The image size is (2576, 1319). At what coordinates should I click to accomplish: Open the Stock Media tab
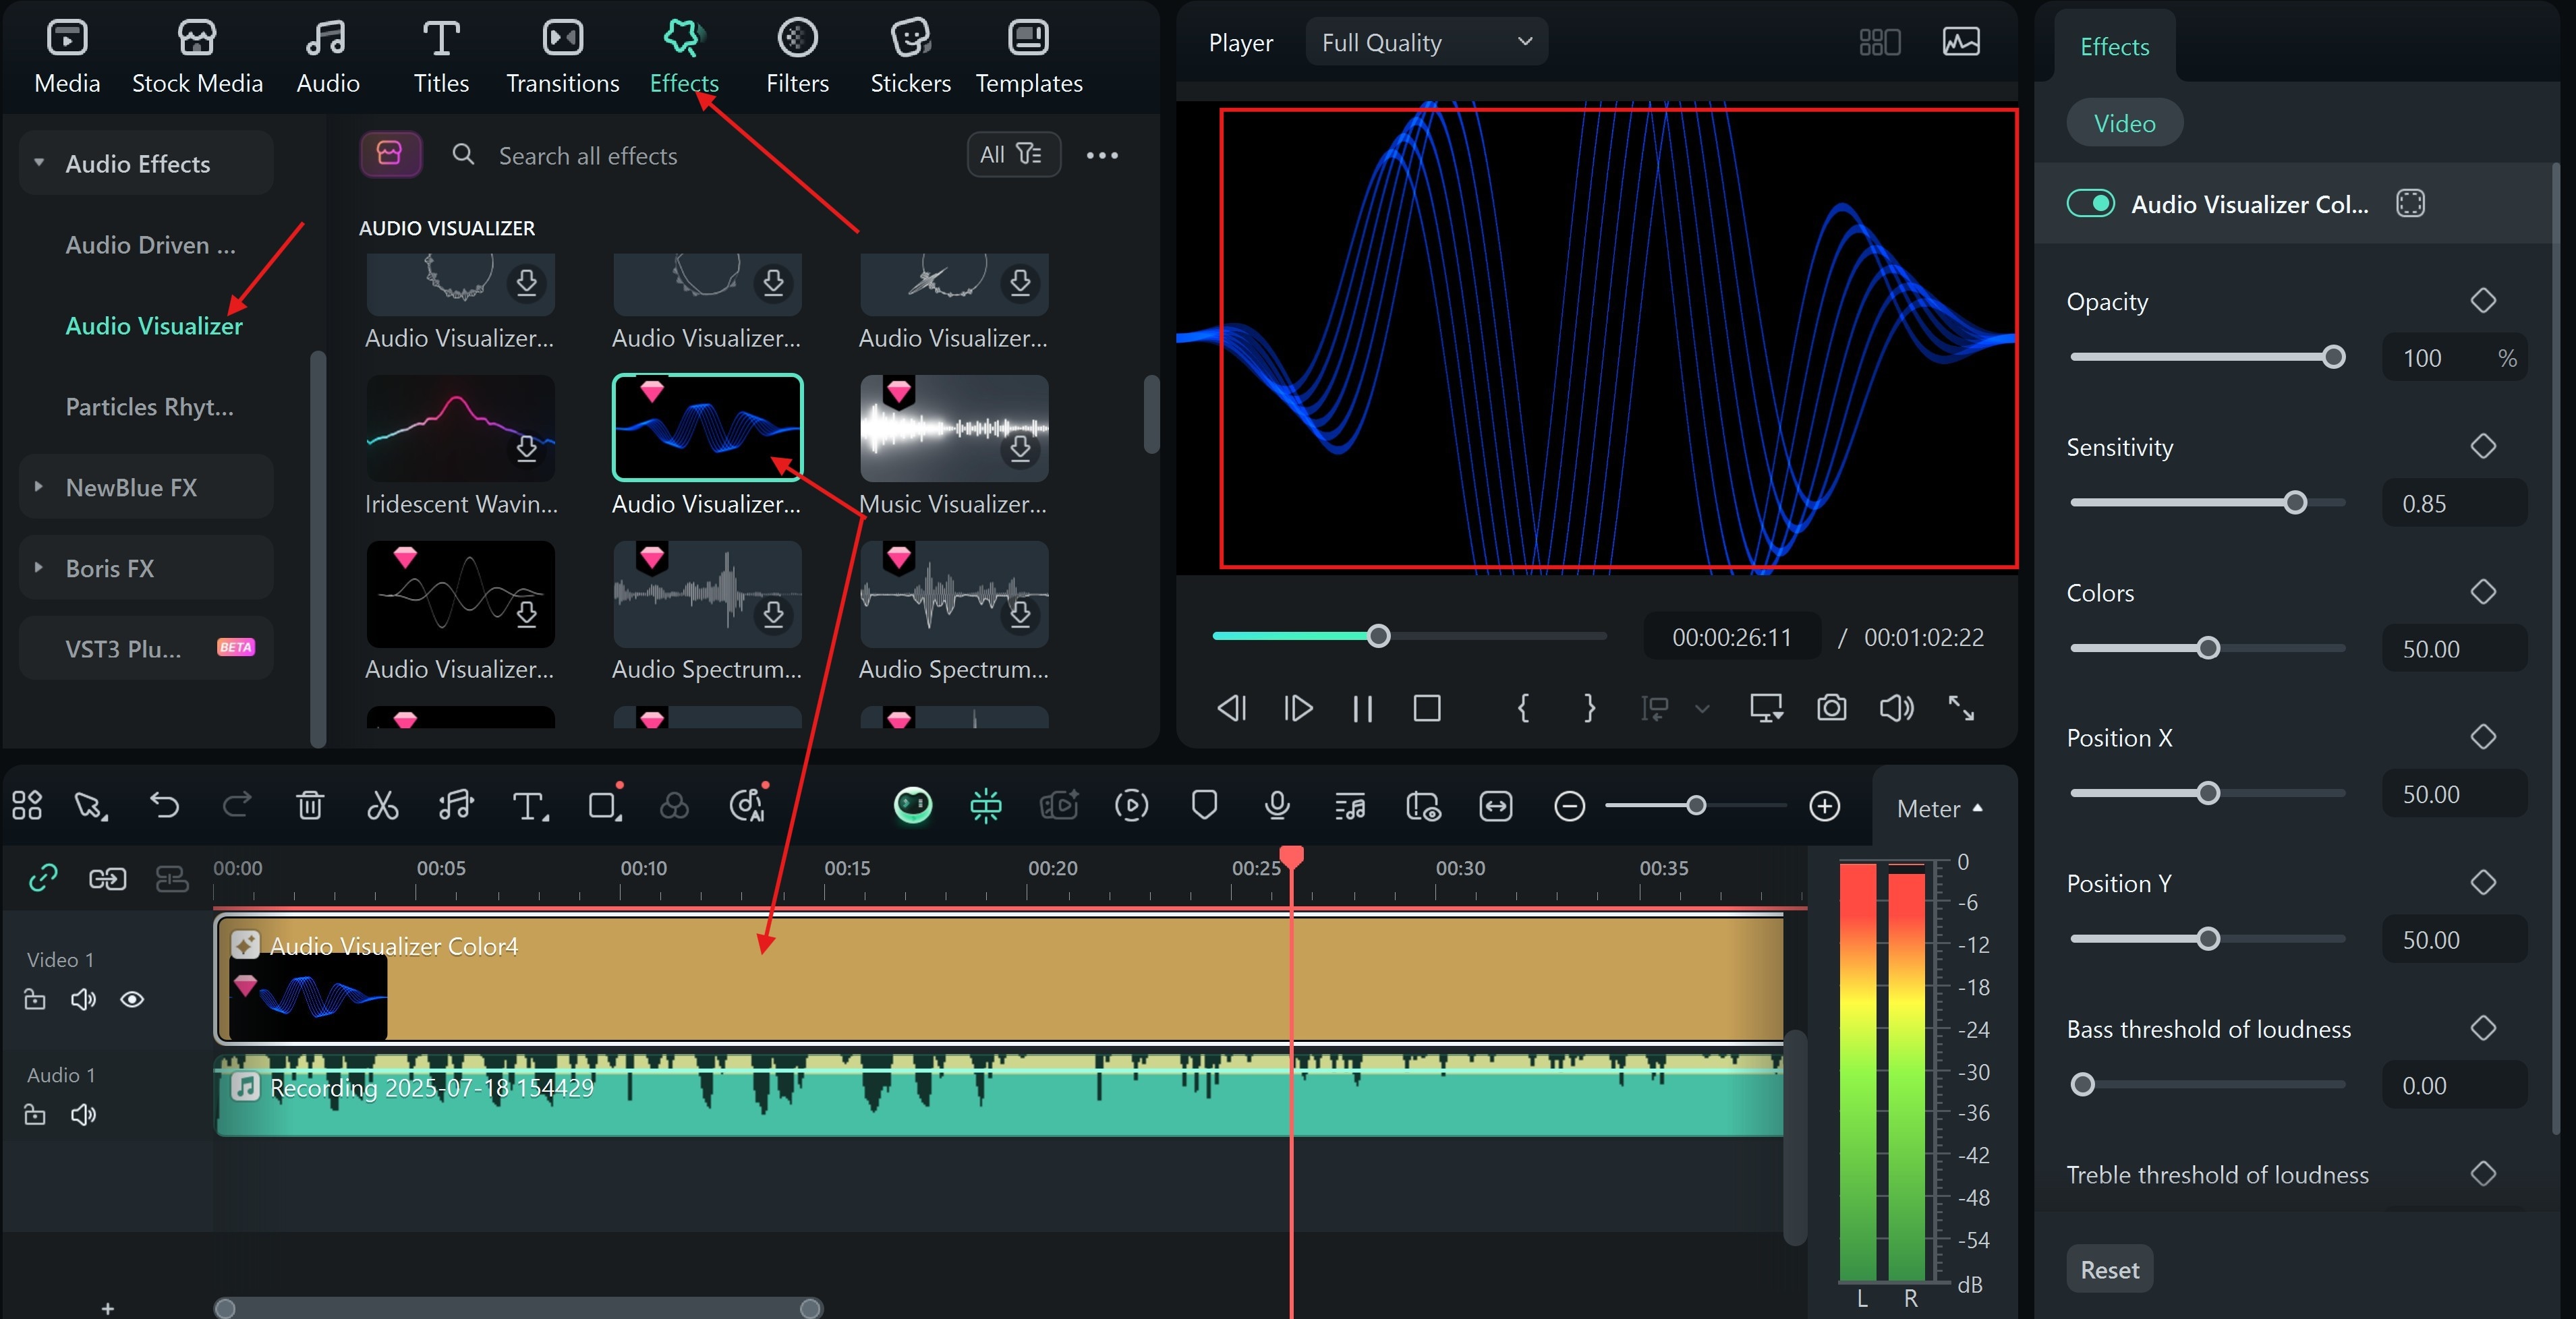[197, 57]
